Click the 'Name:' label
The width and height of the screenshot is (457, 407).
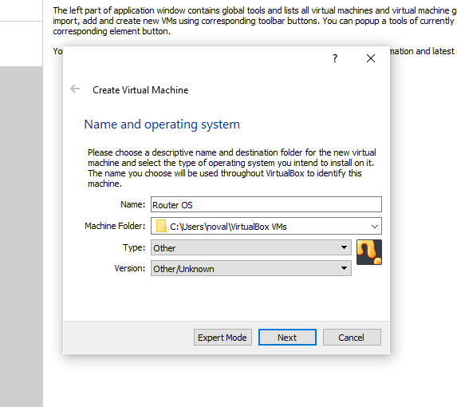pyautogui.click(x=132, y=204)
